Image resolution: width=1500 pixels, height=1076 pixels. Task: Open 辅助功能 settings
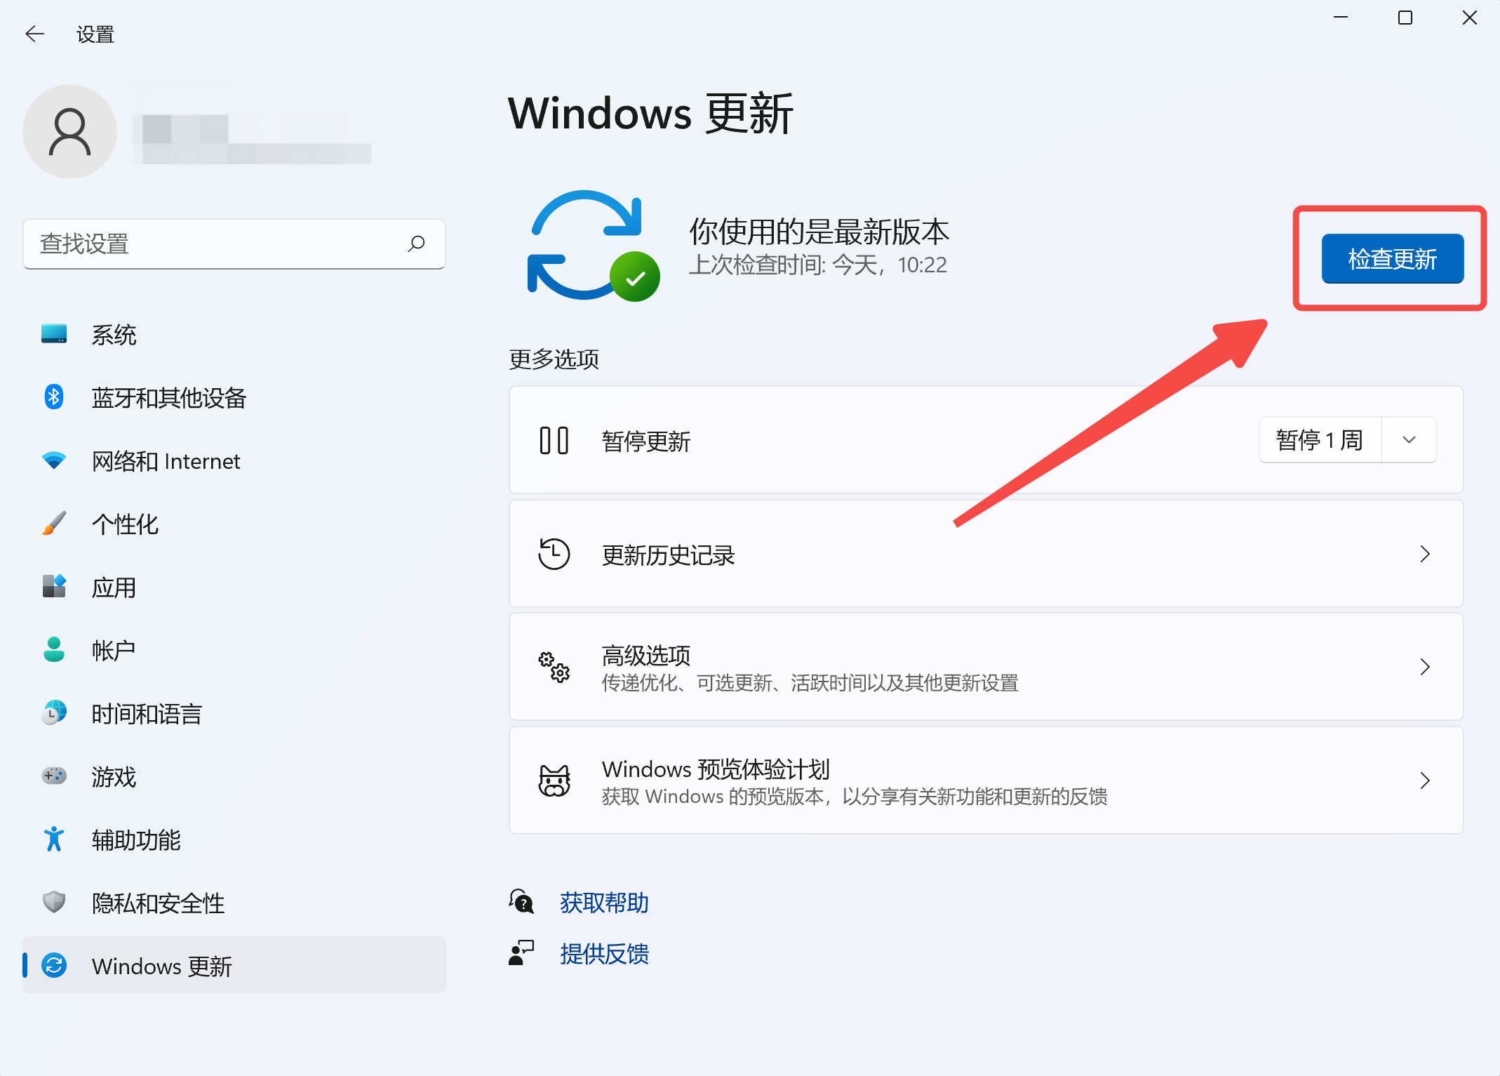click(x=234, y=839)
